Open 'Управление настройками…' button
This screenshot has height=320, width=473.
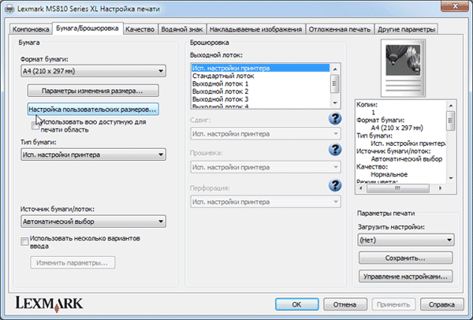405,277
